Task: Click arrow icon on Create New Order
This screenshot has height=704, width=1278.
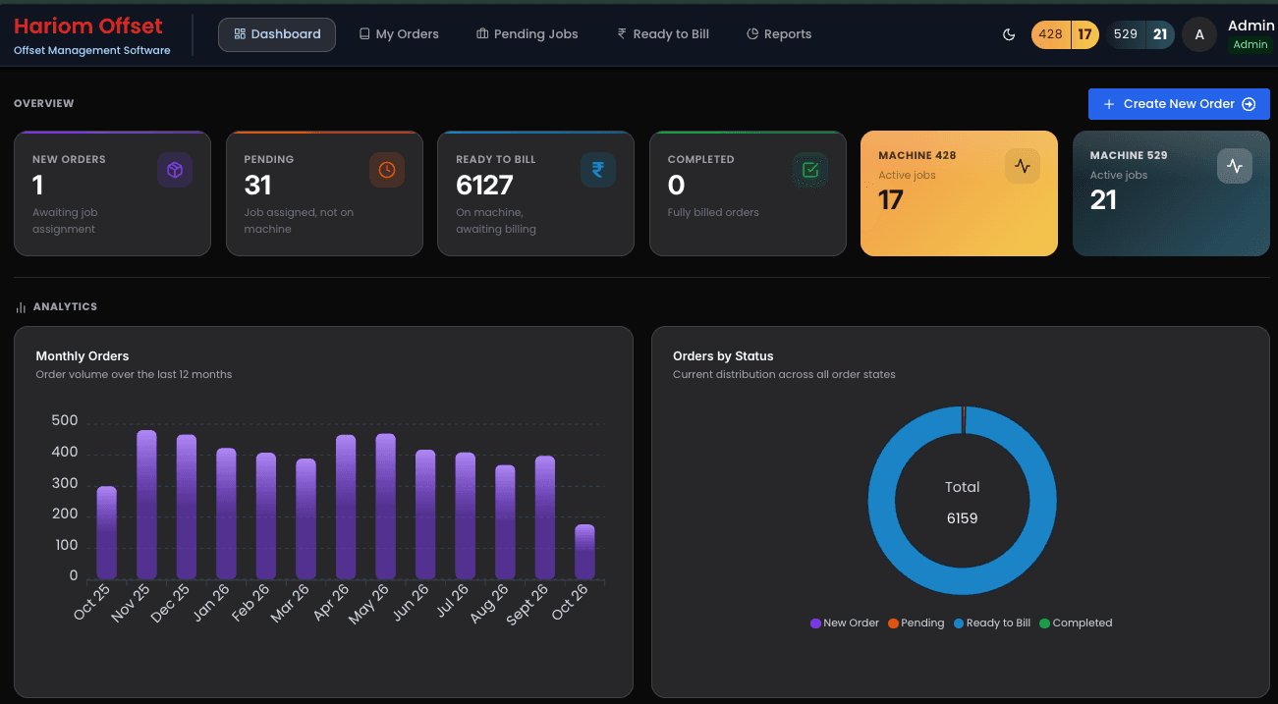Action: pos(1249,104)
